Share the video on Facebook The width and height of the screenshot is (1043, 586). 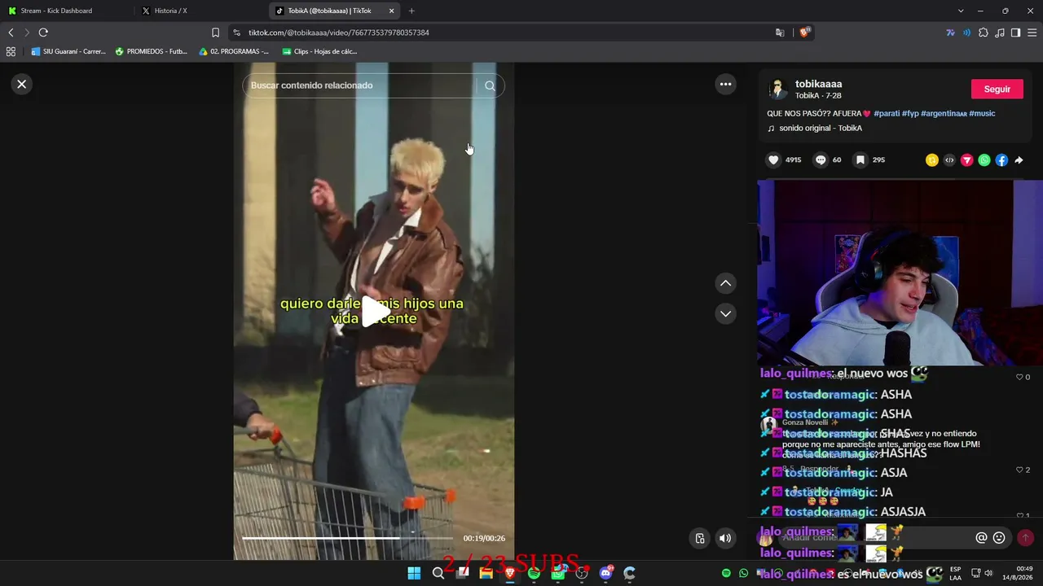[x=1001, y=160]
